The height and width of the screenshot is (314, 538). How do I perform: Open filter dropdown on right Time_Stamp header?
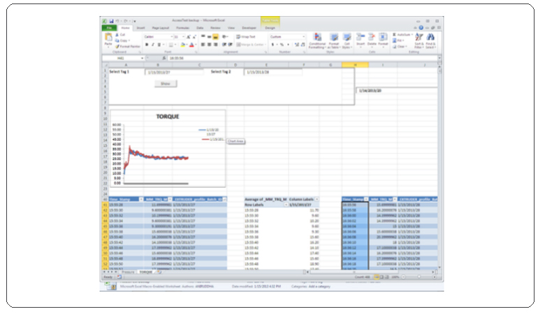[x=366, y=199]
